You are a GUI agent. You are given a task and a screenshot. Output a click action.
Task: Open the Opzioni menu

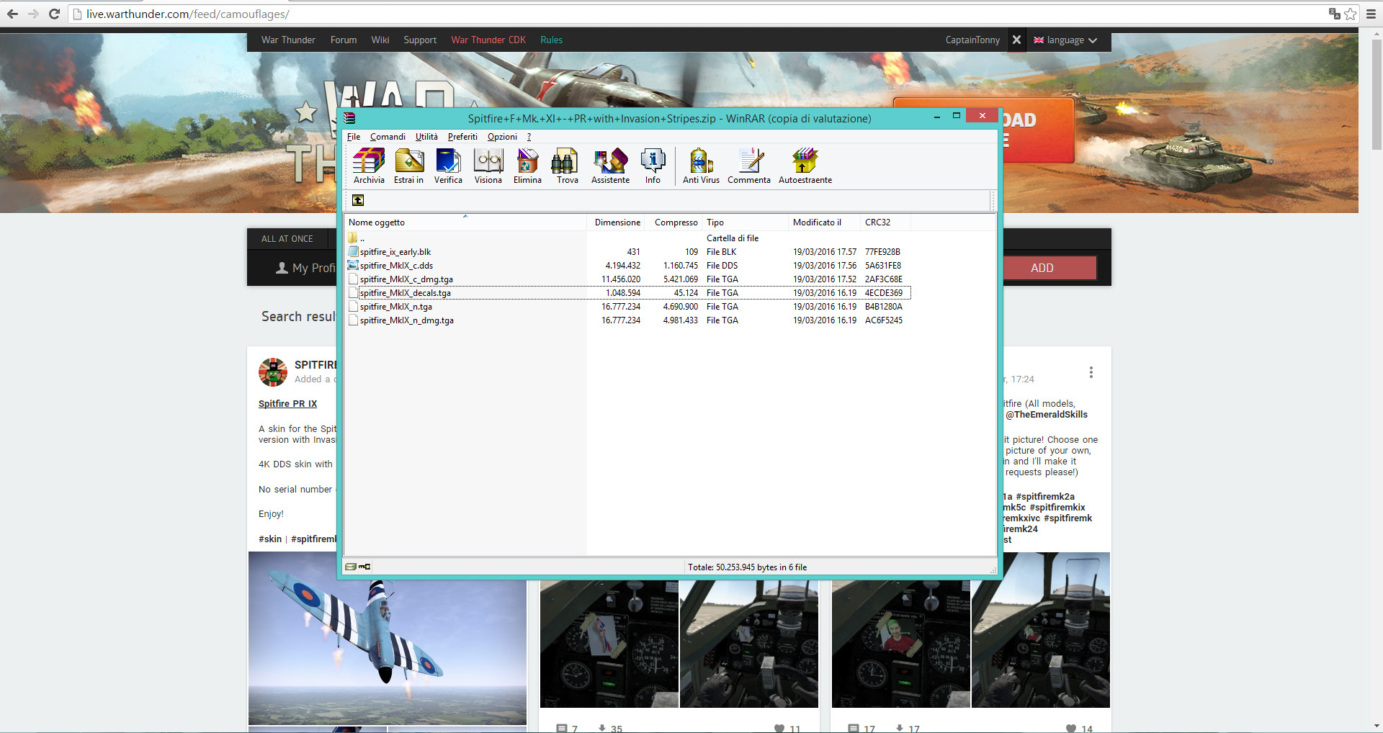point(502,137)
